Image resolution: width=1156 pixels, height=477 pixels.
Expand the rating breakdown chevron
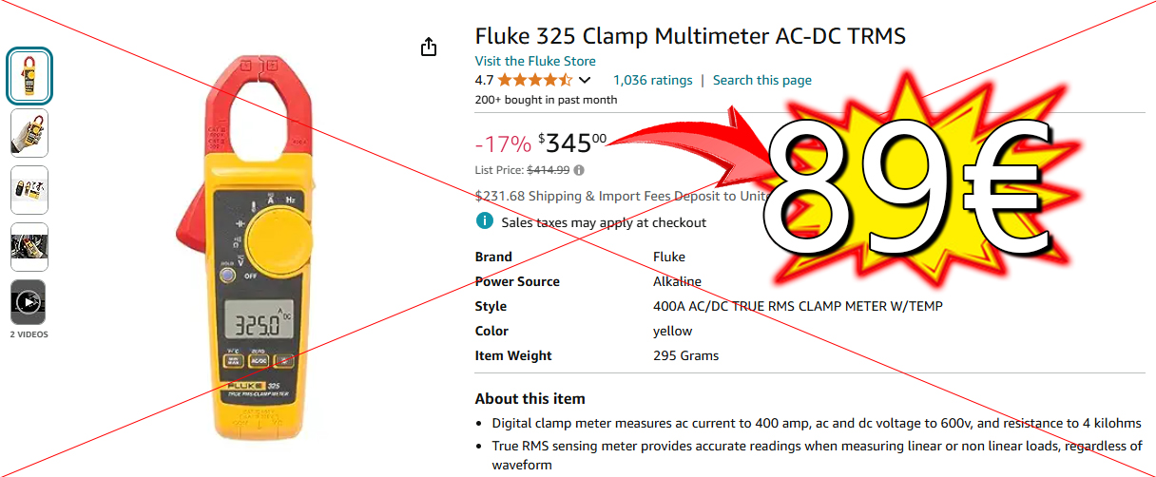pos(585,81)
